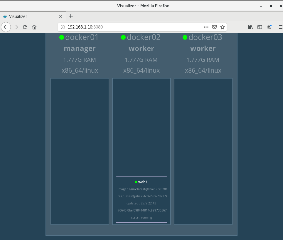Click 1.777G RAM under docker02
The image size is (283, 240).
[x=141, y=60]
